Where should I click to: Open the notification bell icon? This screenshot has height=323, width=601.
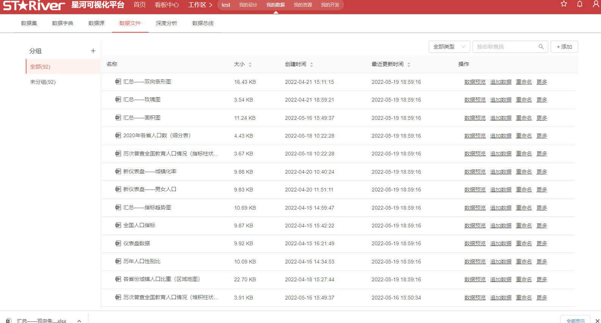(x=580, y=4)
